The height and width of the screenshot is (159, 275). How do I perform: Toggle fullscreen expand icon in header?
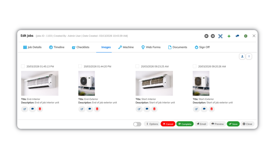click(220, 36)
